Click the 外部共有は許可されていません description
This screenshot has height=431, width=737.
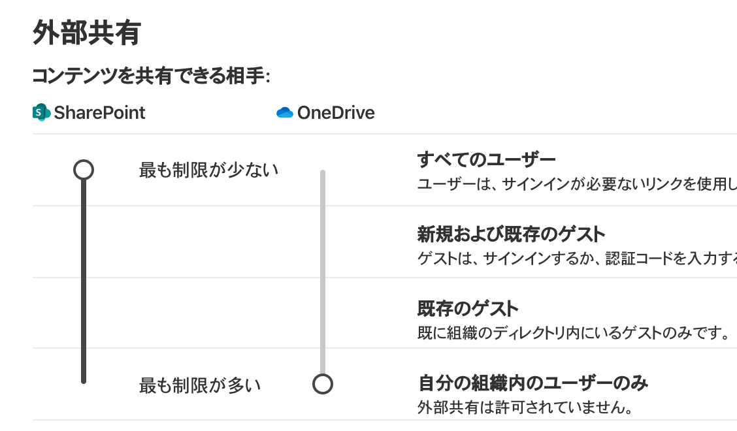coord(525,407)
